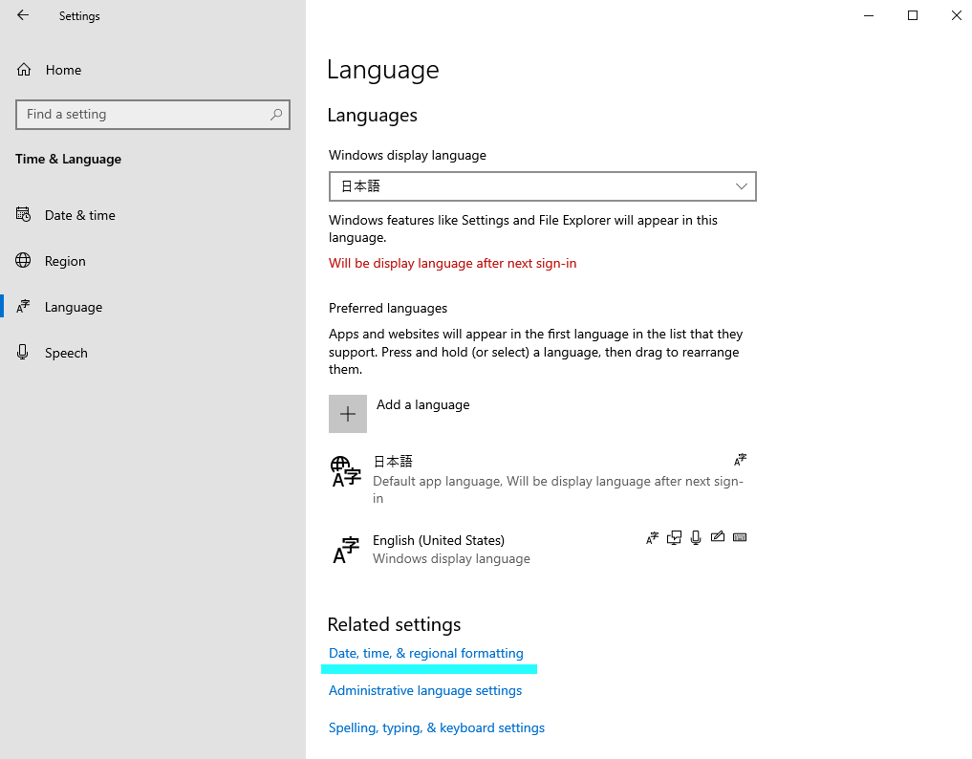Close the Settings window

pyautogui.click(x=956, y=15)
